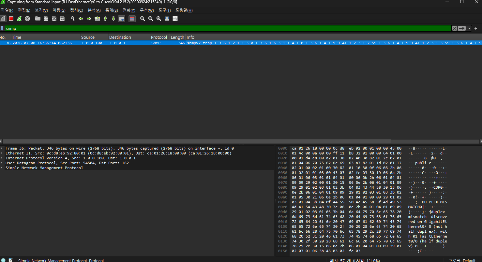Click the horizontal scrollbar under packet list
482x262 pixels.
click(241, 141)
